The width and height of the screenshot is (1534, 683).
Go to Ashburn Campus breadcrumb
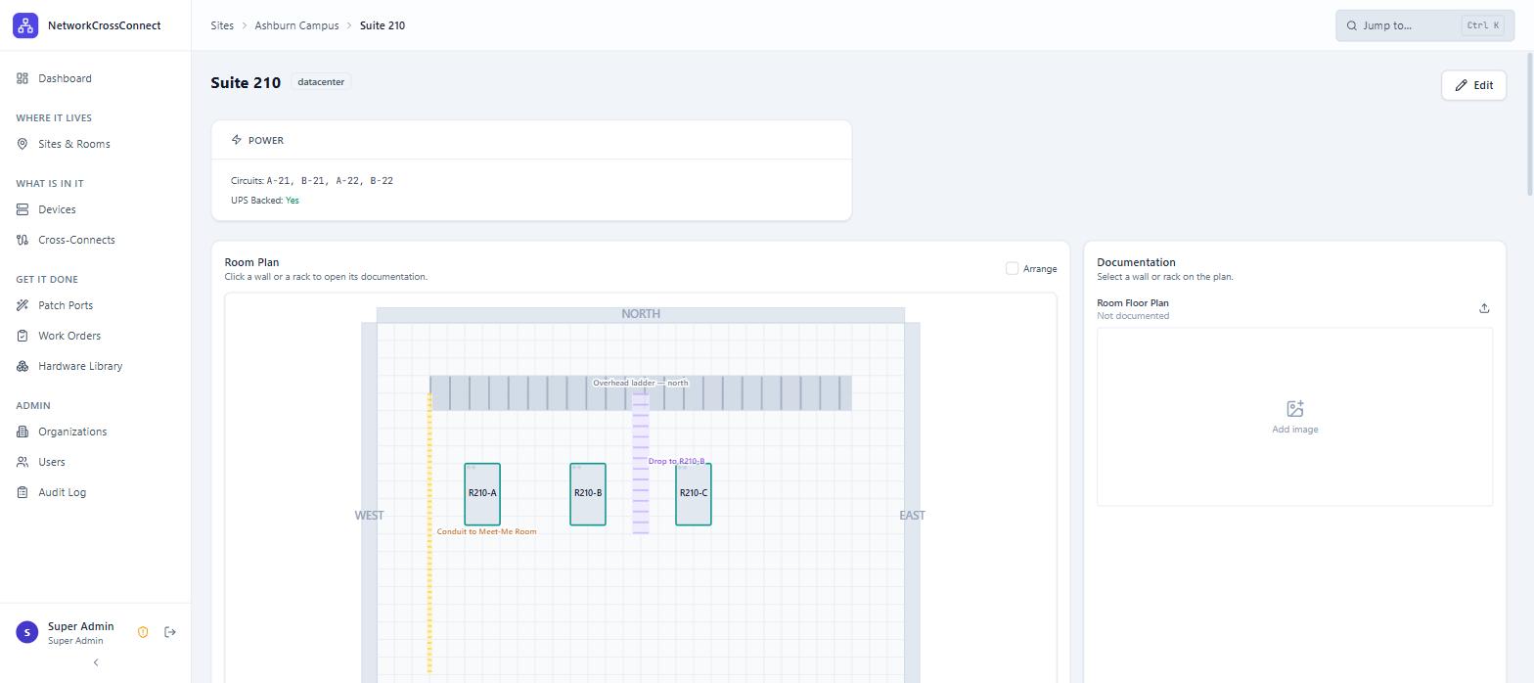click(296, 25)
